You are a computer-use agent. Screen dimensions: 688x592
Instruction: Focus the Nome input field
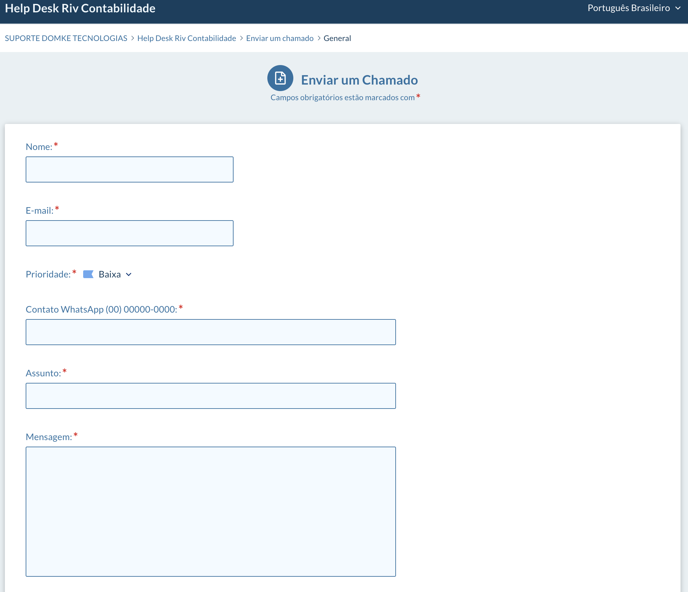tap(130, 169)
